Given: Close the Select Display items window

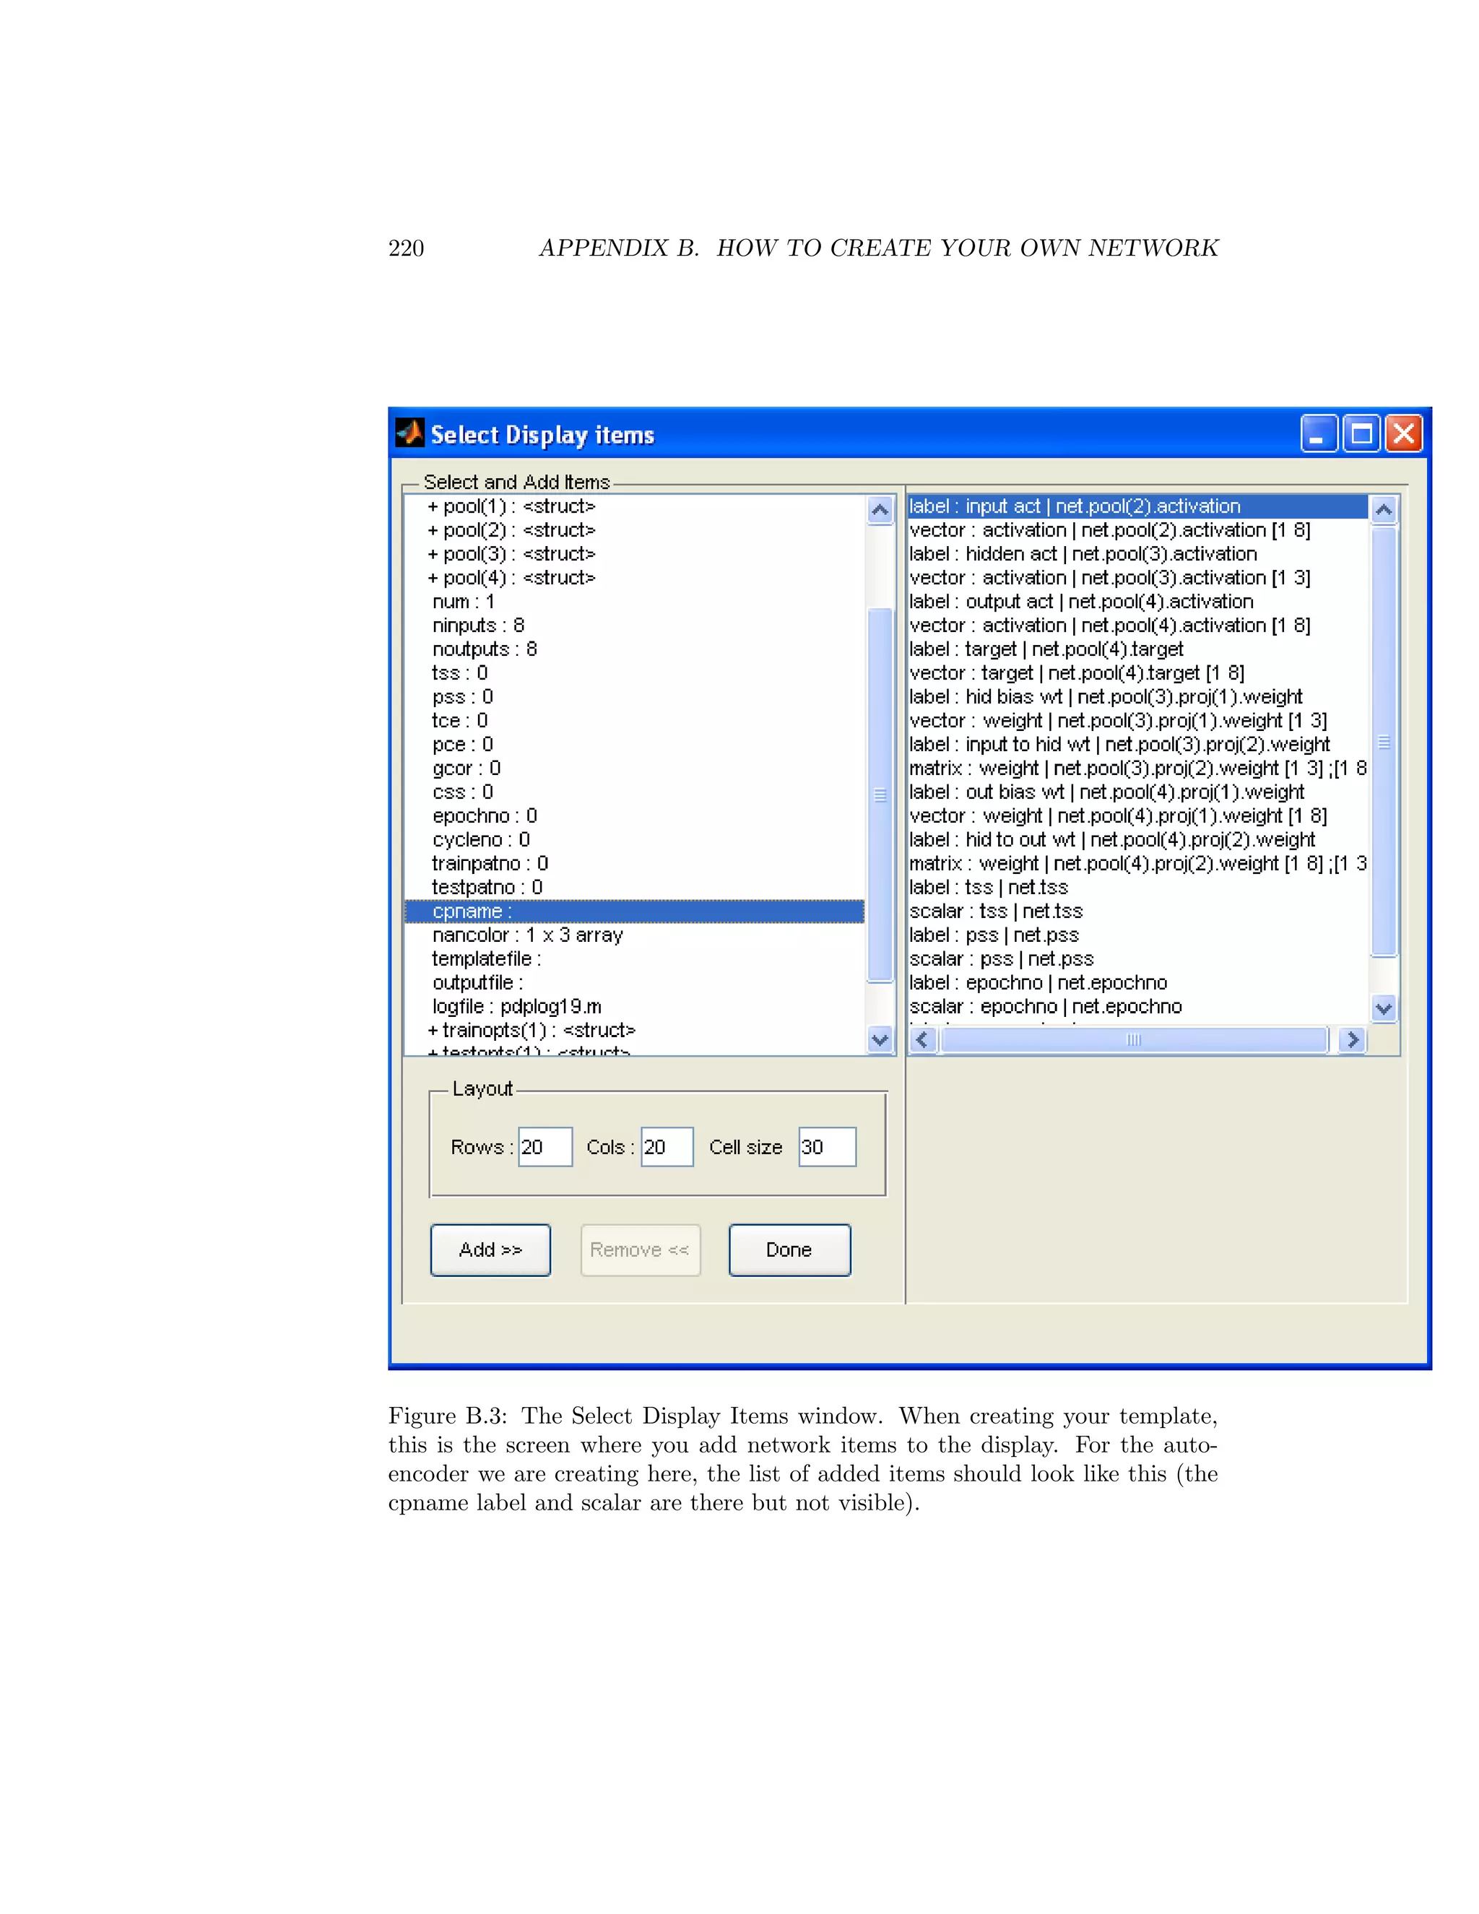Looking at the screenshot, I should tap(1404, 433).
